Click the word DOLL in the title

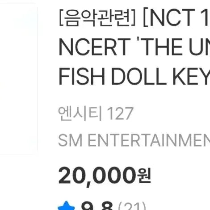point(139,76)
